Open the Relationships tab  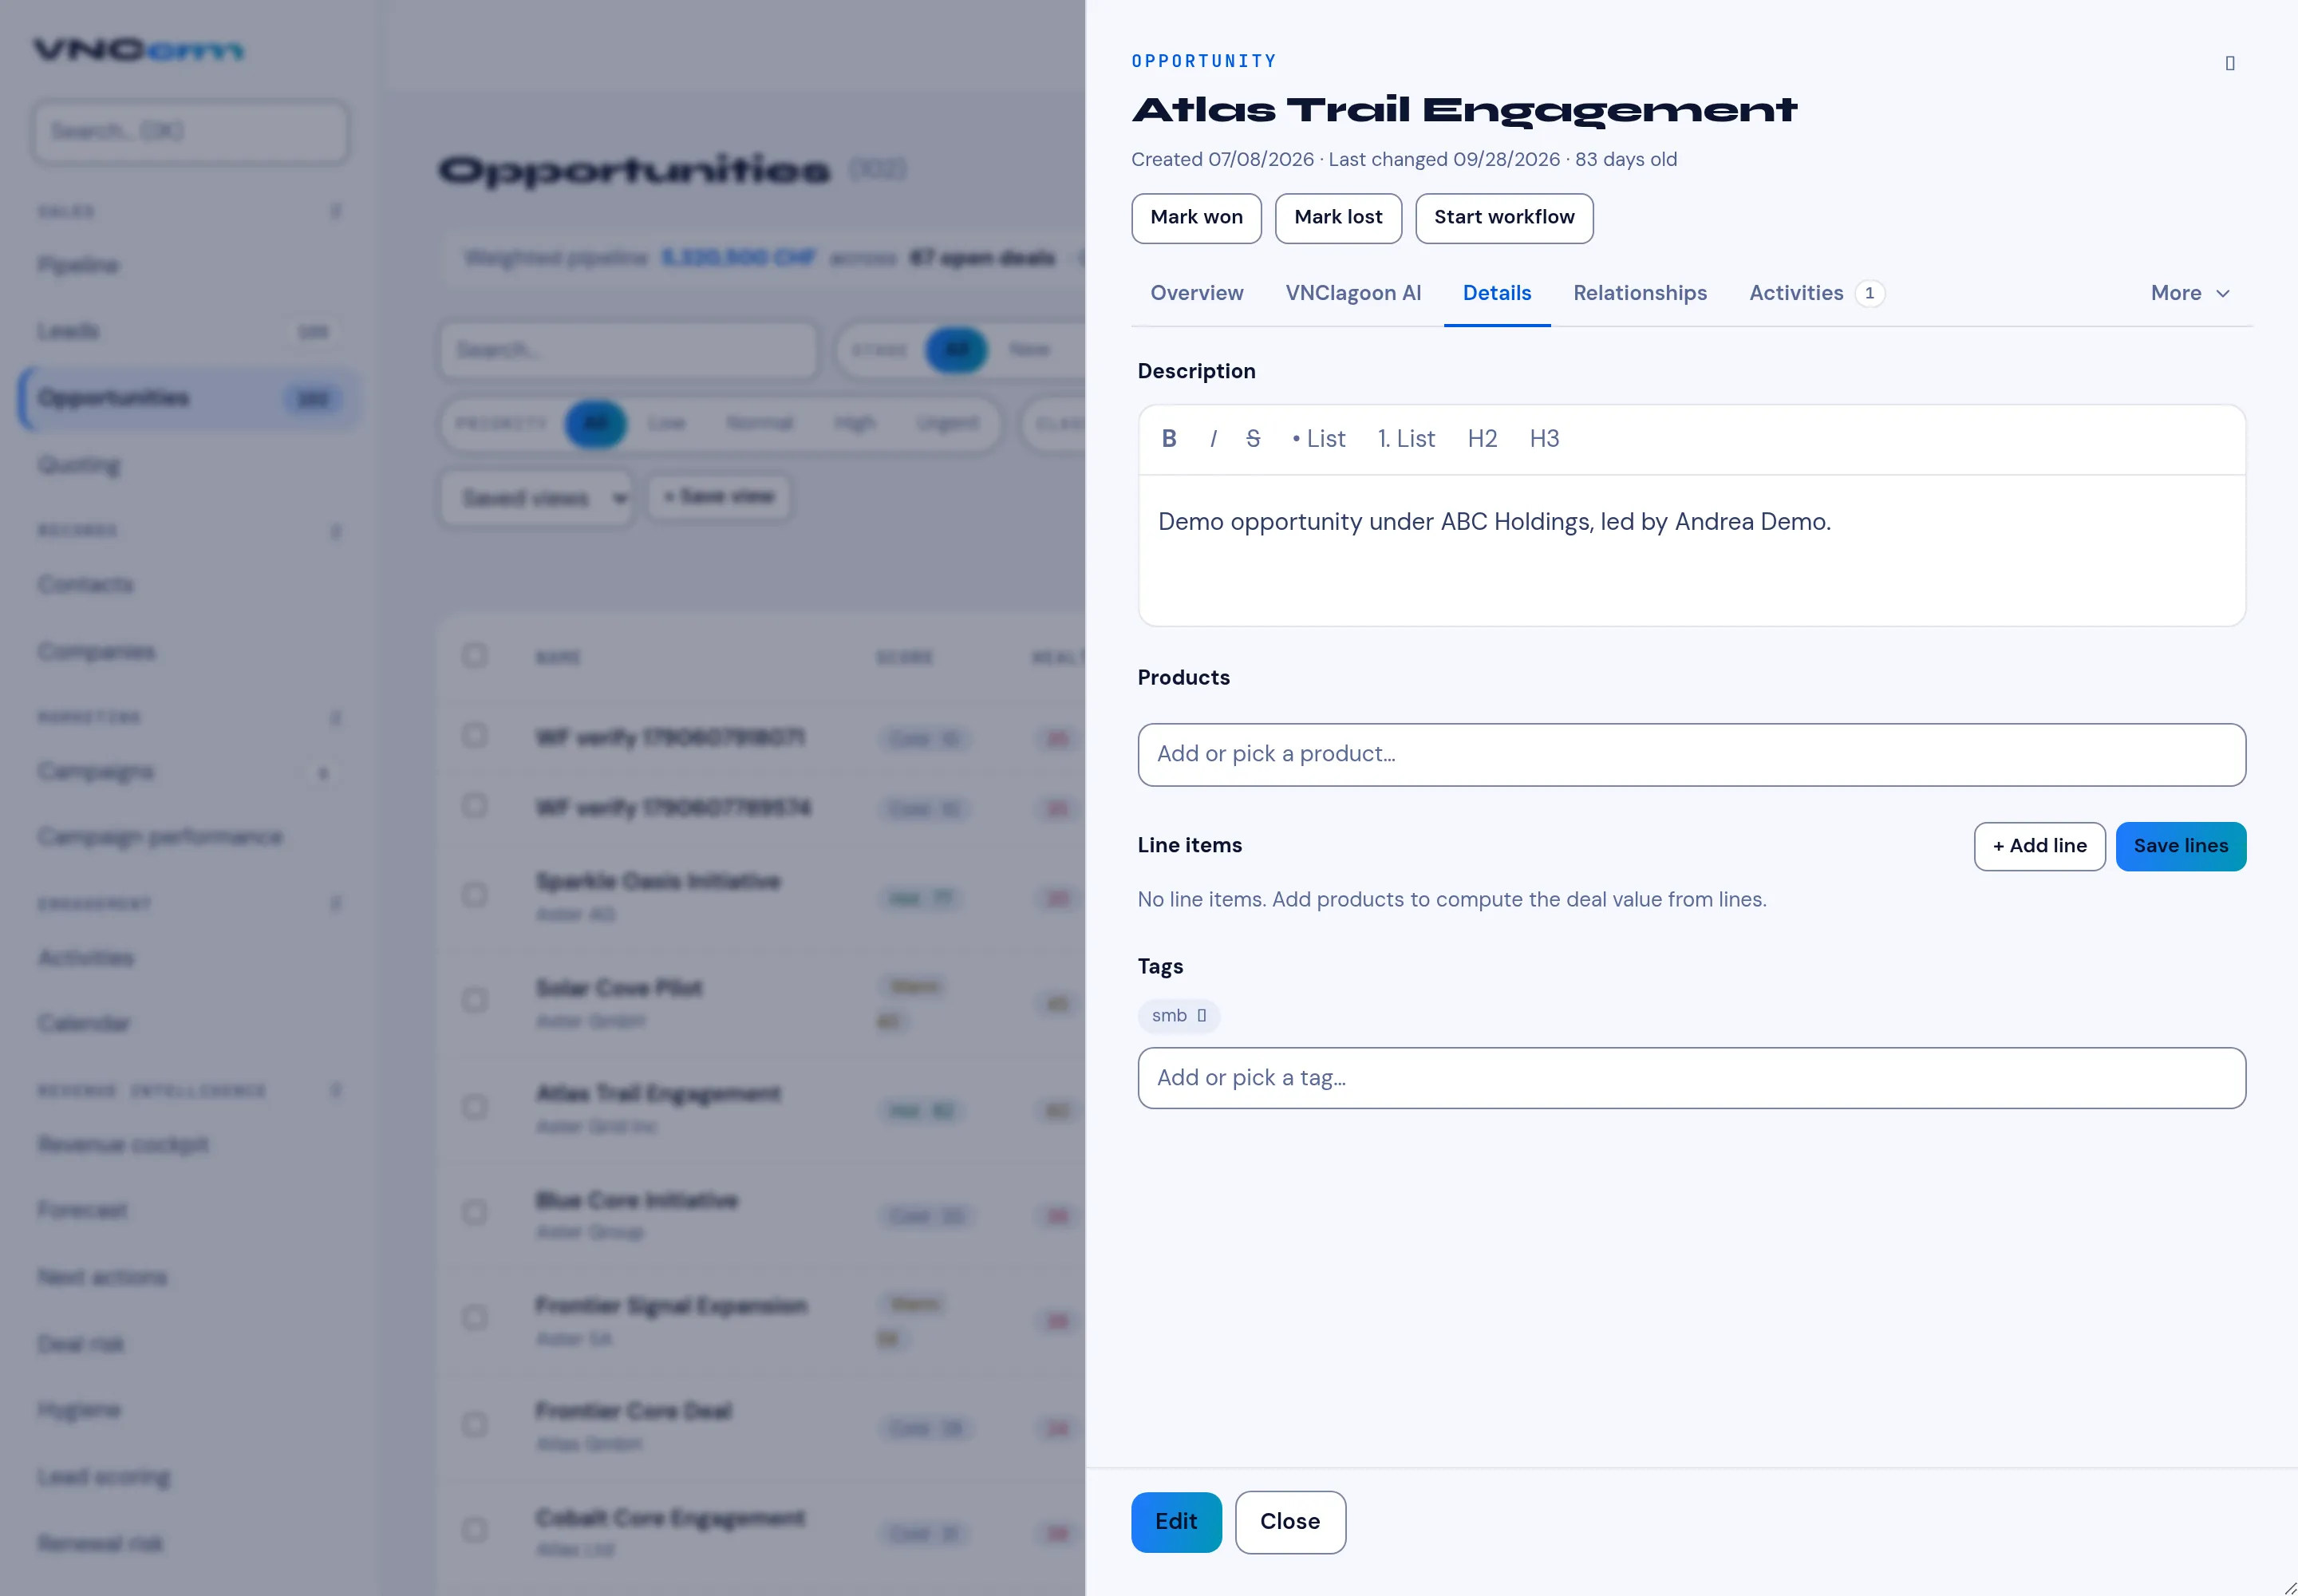(x=1639, y=293)
